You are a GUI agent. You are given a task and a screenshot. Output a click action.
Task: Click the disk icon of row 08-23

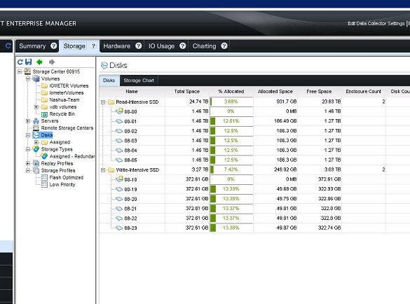119,228
